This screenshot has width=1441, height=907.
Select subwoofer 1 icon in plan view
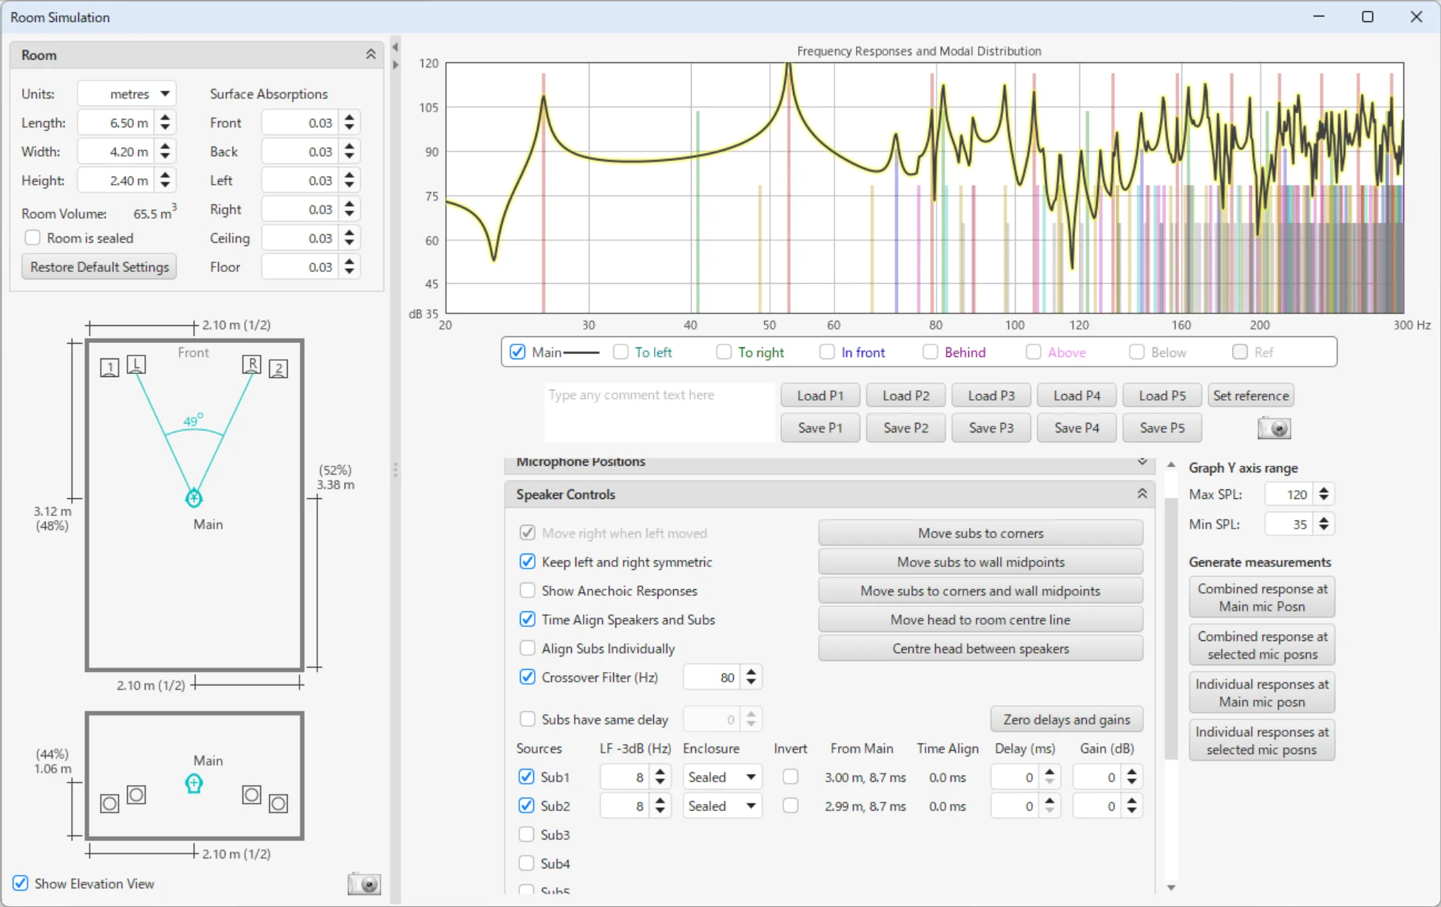tap(109, 368)
